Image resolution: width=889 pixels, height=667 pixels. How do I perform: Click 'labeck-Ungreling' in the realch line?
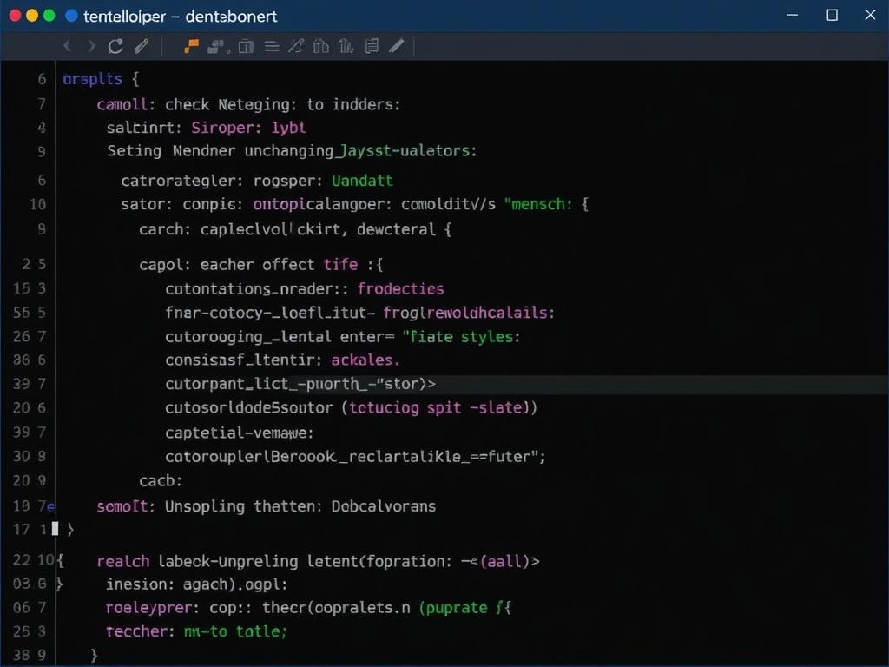click(228, 562)
